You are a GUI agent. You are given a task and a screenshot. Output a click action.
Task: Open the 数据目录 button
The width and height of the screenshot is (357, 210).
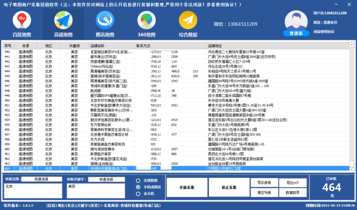(293, 193)
